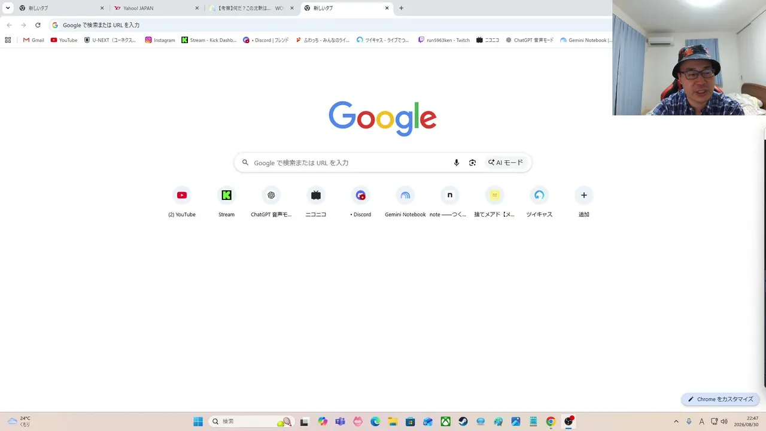Open Google Chrome from the taskbar
The height and width of the screenshot is (431, 766).
point(551,421)
